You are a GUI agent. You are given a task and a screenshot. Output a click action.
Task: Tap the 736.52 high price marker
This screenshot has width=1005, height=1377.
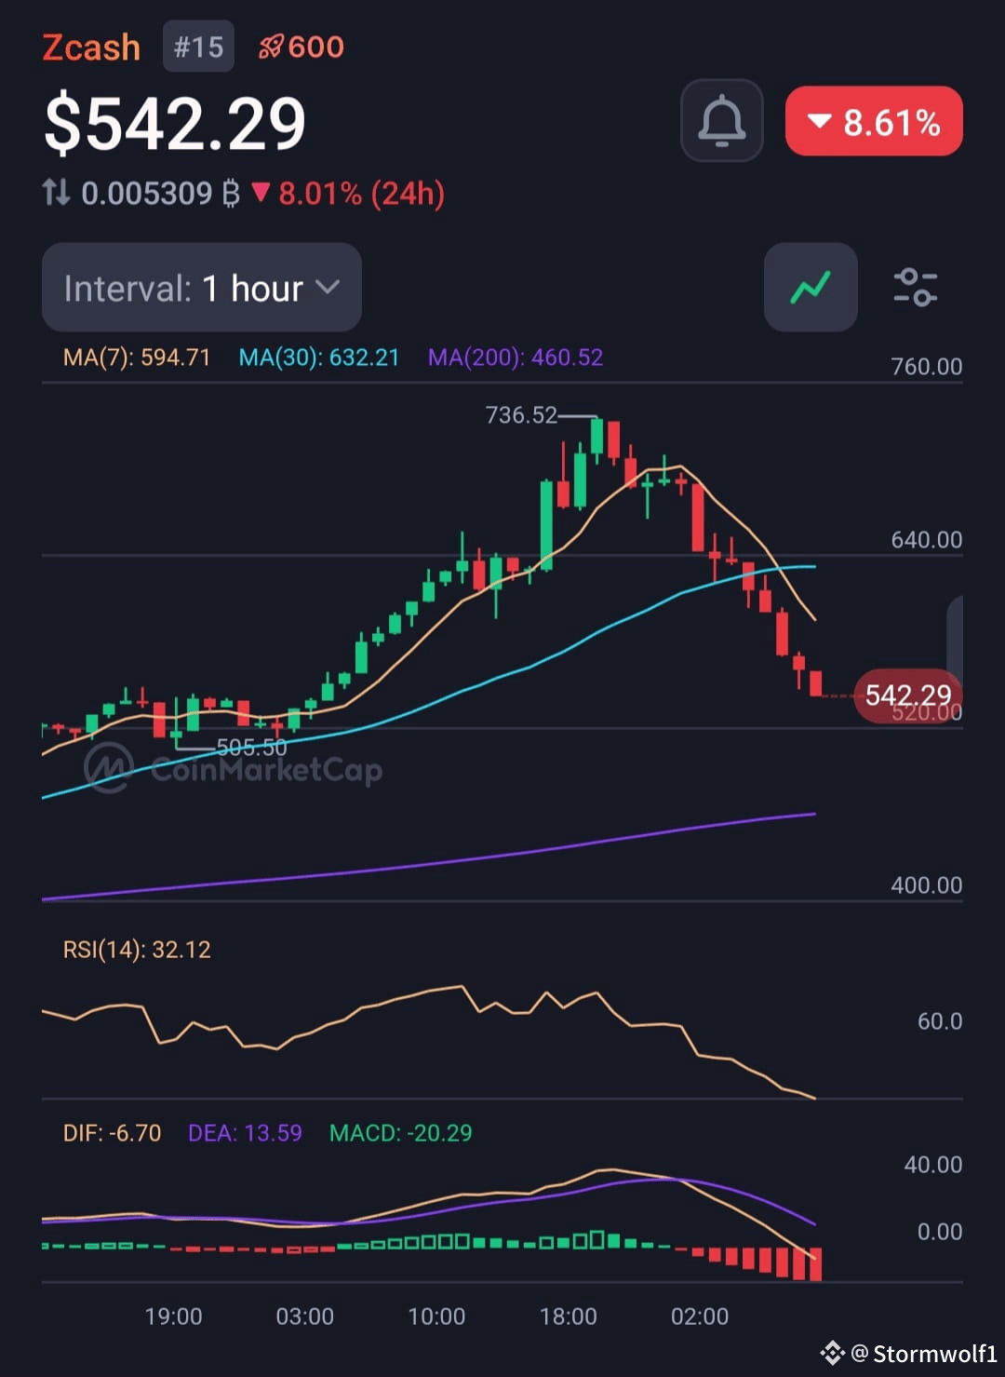(x=521, y=414)
